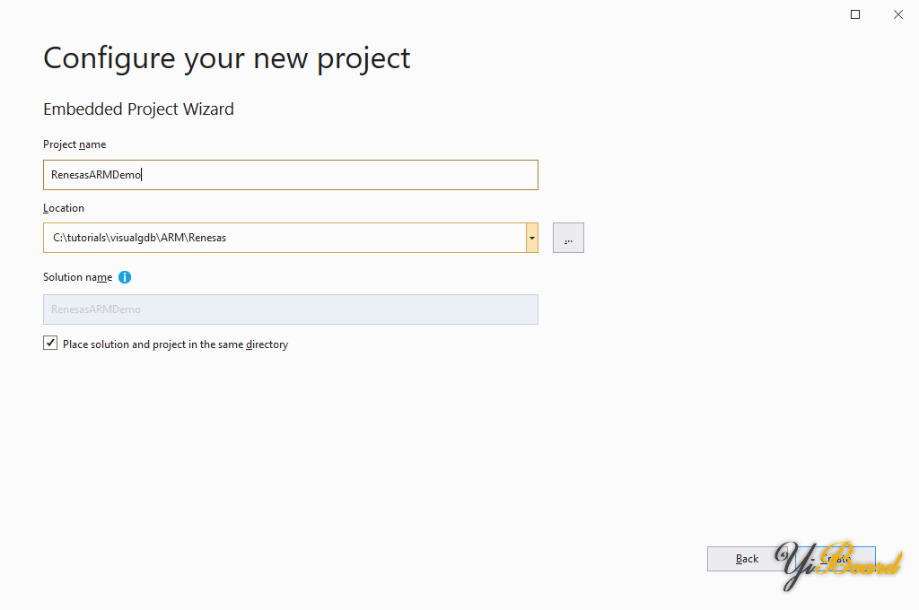The image size is (919, 610).
Task: Click the disabled RenesasARMDemo solution text
Action: click(95, 309)
